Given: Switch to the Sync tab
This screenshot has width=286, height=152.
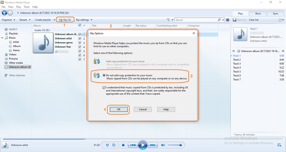Looking at the screenshot, I should click(275, 14).
